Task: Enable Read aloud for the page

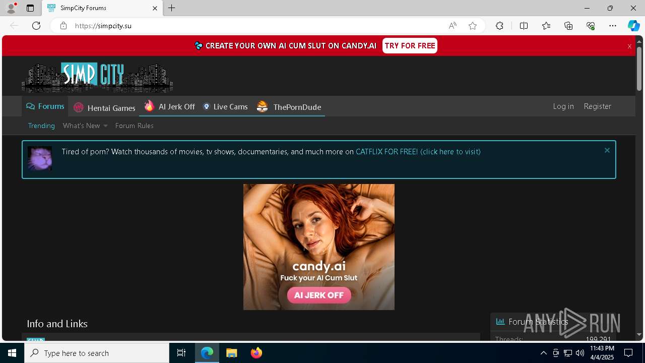Action: (453, 26)
